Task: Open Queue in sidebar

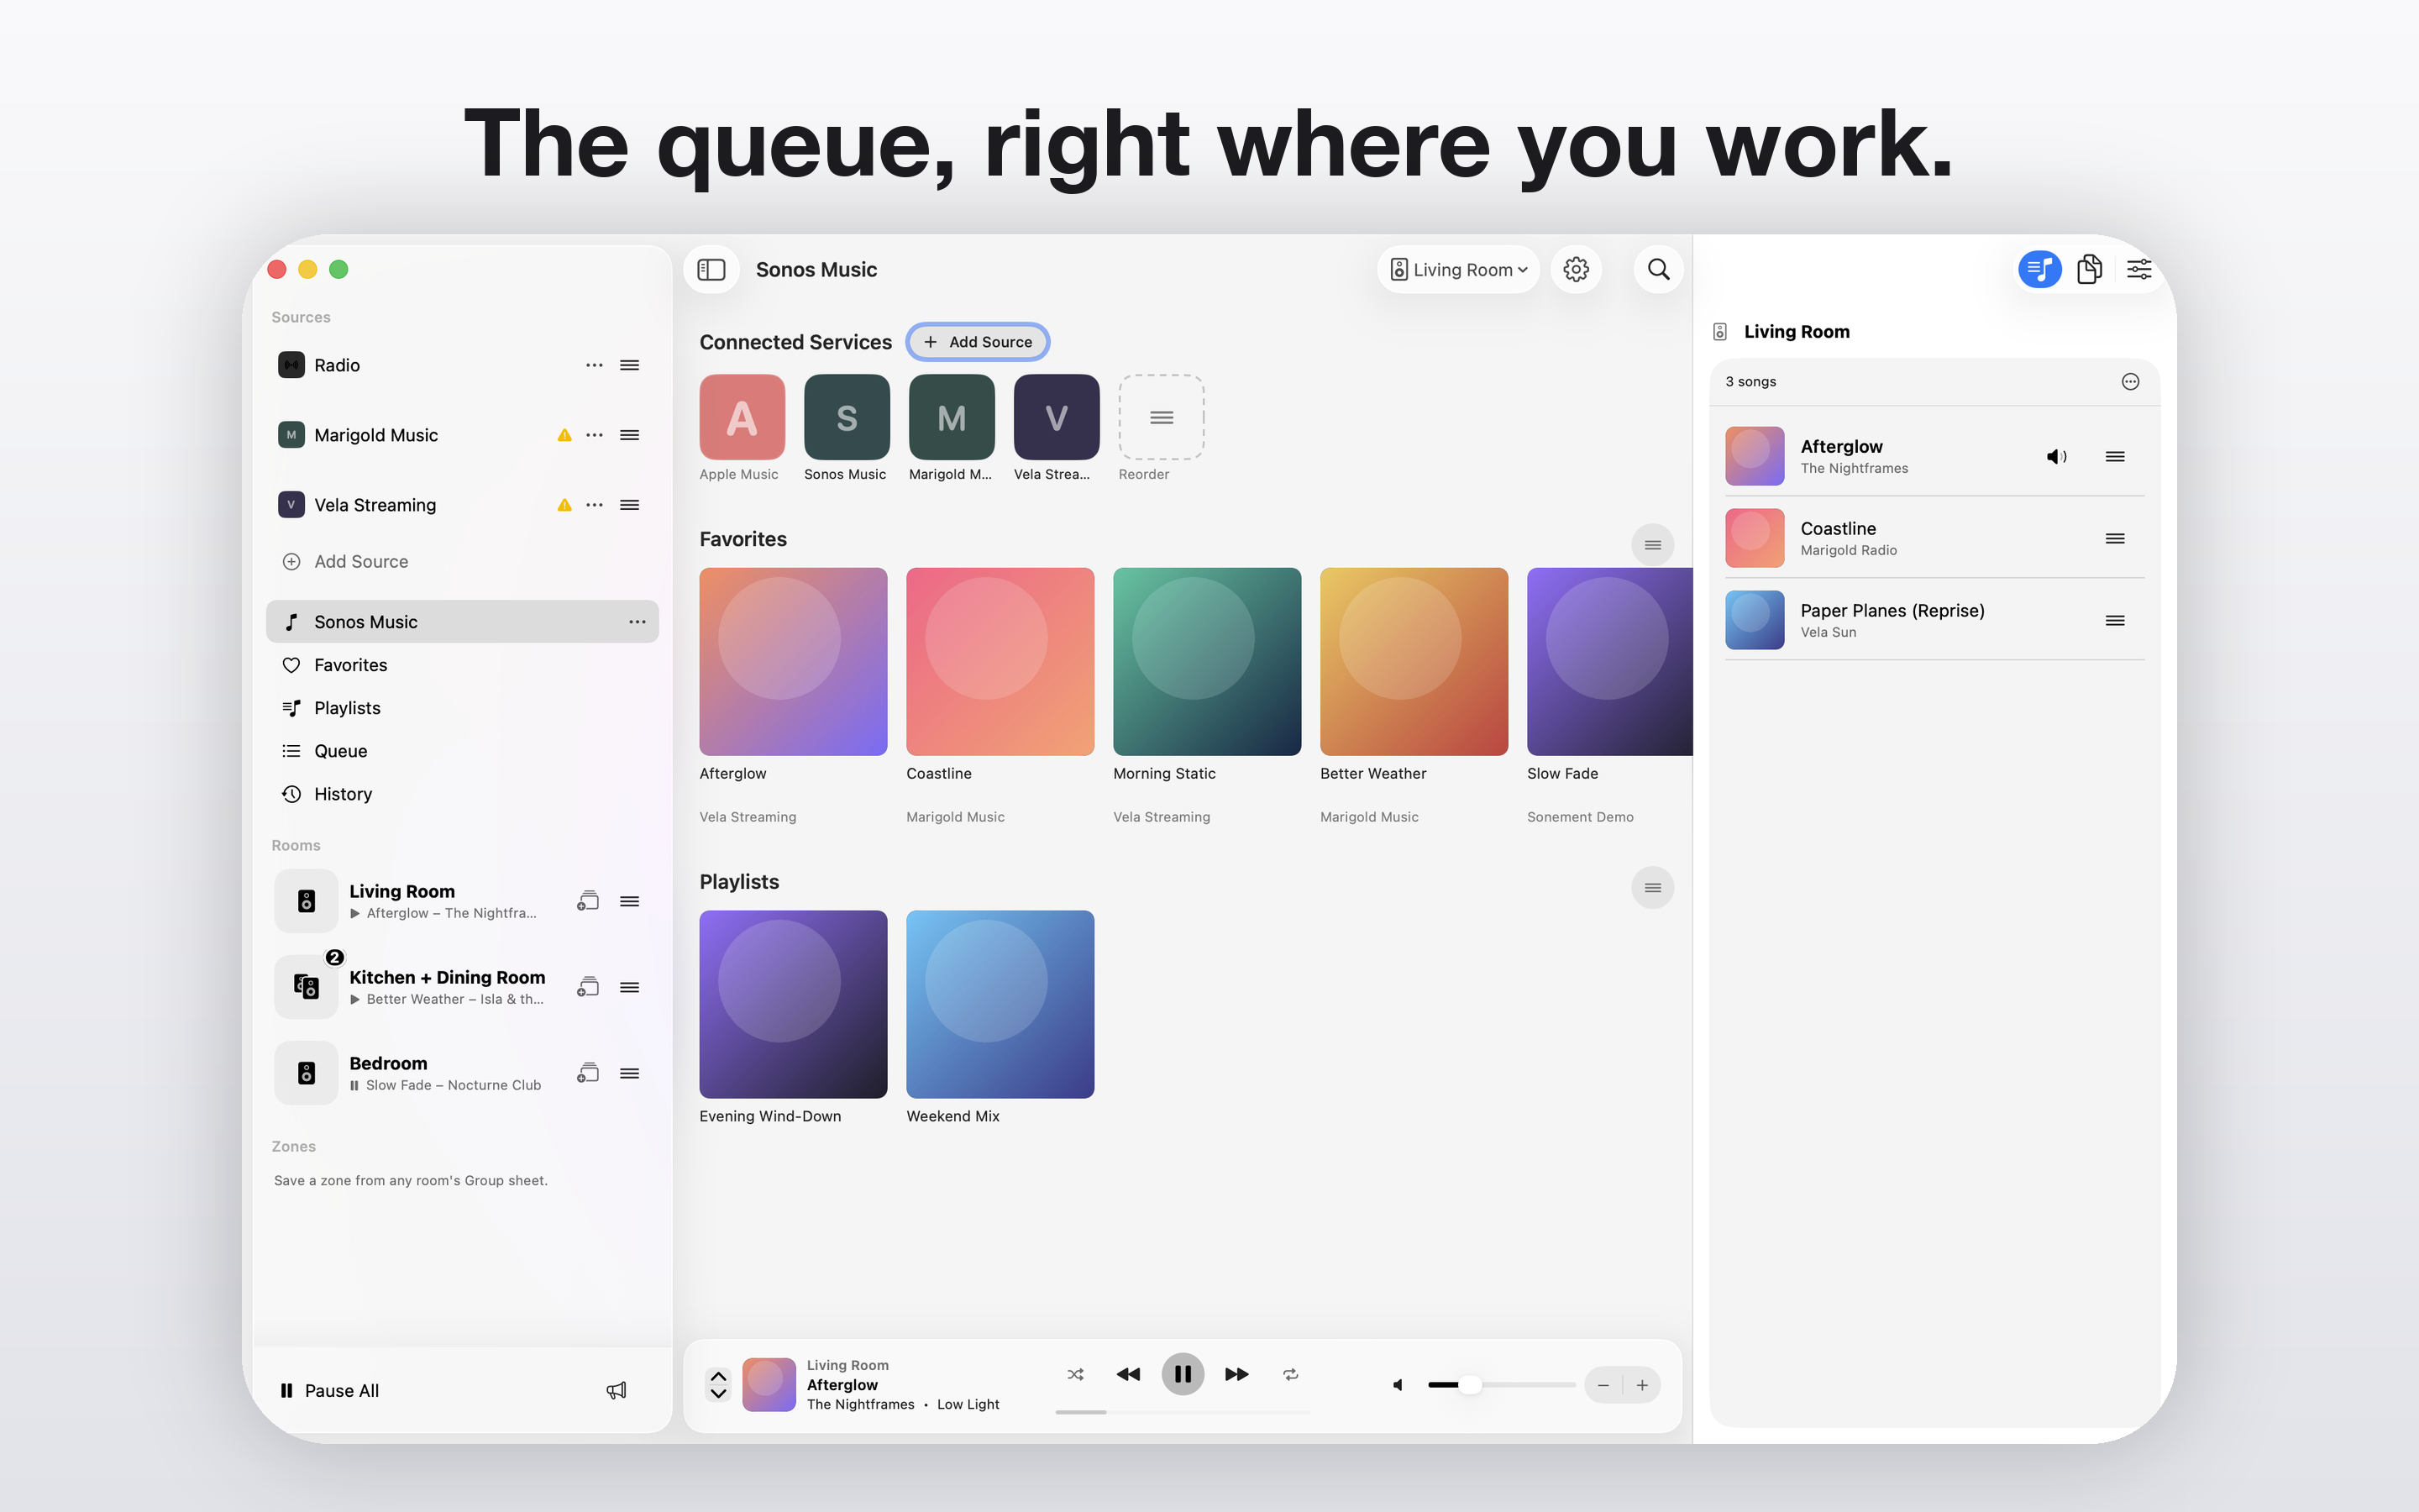Action: pyautogui.click(x=462, y=751)
